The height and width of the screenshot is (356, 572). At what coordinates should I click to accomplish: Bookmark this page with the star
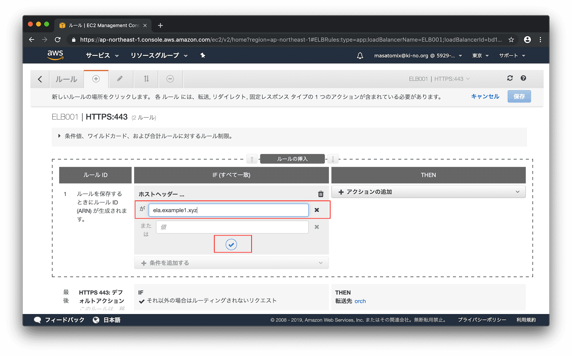pos(511,40)
